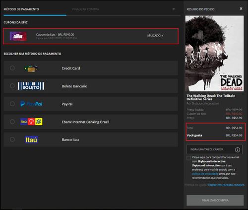The width and height of the screenshot is (248, 210).
Task: Open the Método de Pagamento tab
Action: click(21, 9)
